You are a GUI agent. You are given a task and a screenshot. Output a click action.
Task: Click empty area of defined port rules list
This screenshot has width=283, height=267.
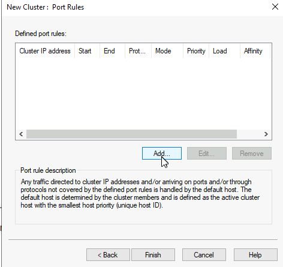[143, 94]
